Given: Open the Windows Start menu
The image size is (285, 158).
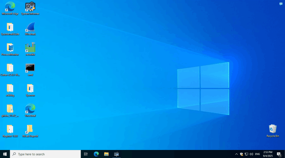Looking at the screenshot, I should [x=5, y=154].
